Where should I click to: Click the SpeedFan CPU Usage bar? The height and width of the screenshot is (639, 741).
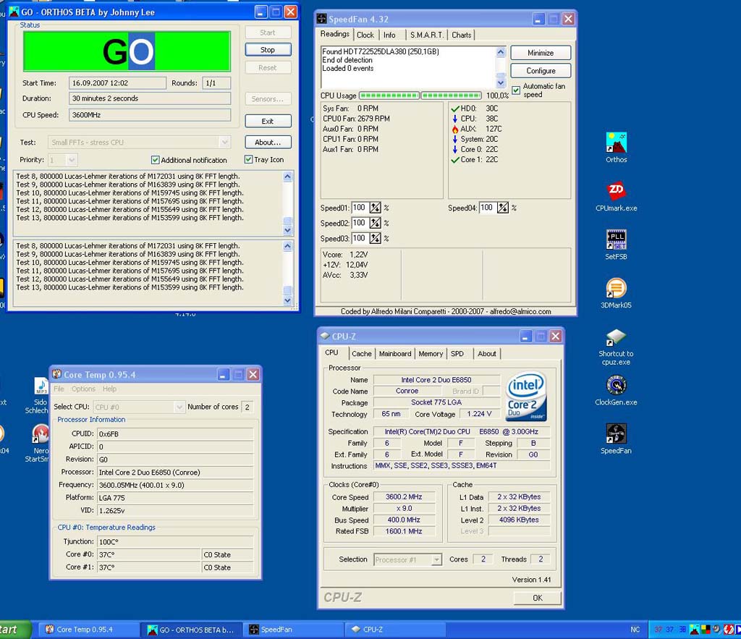(x=420, y=96)
